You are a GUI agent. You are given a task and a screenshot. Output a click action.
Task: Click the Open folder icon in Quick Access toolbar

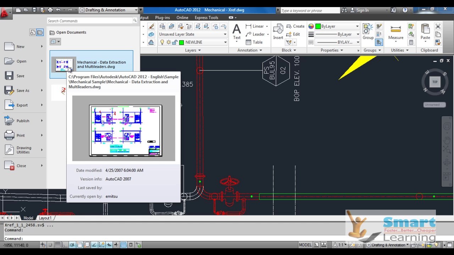pos(26,10)
